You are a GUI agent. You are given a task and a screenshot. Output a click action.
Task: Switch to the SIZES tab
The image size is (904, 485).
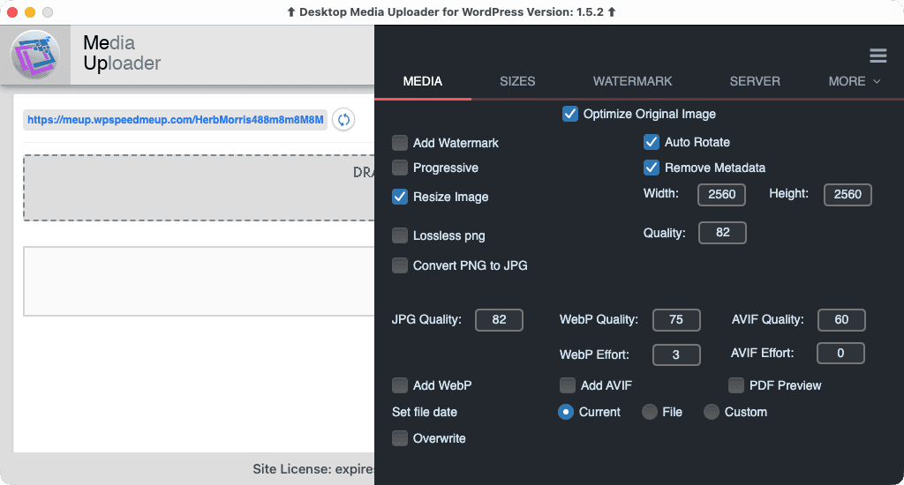517,81
